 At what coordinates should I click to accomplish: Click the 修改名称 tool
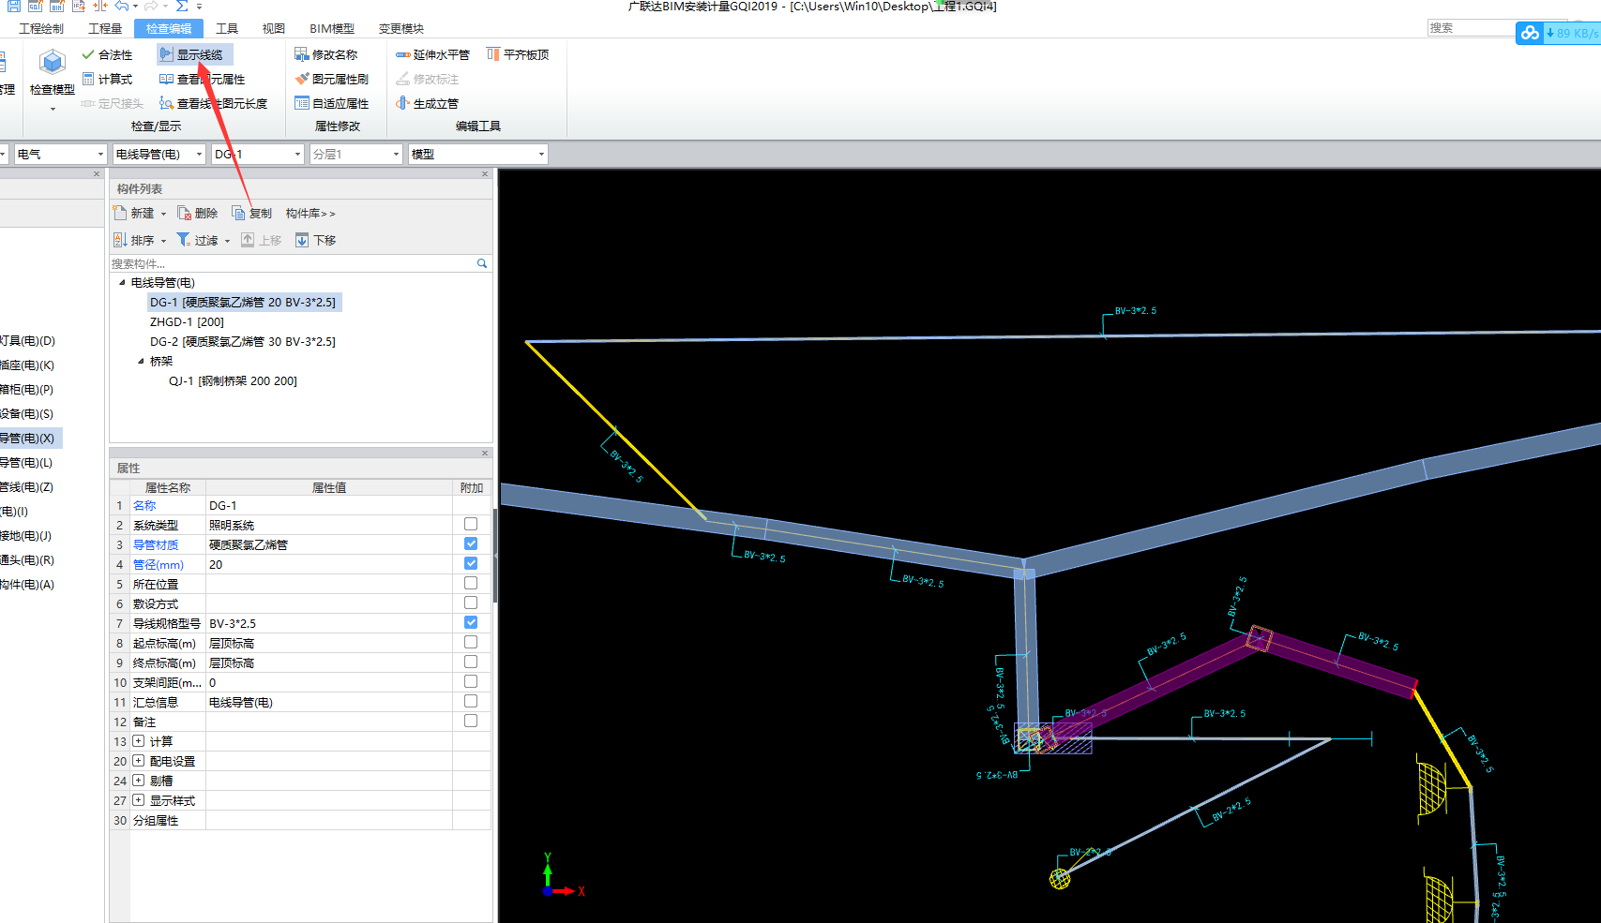pyautogui.click(x=326, y=55)
